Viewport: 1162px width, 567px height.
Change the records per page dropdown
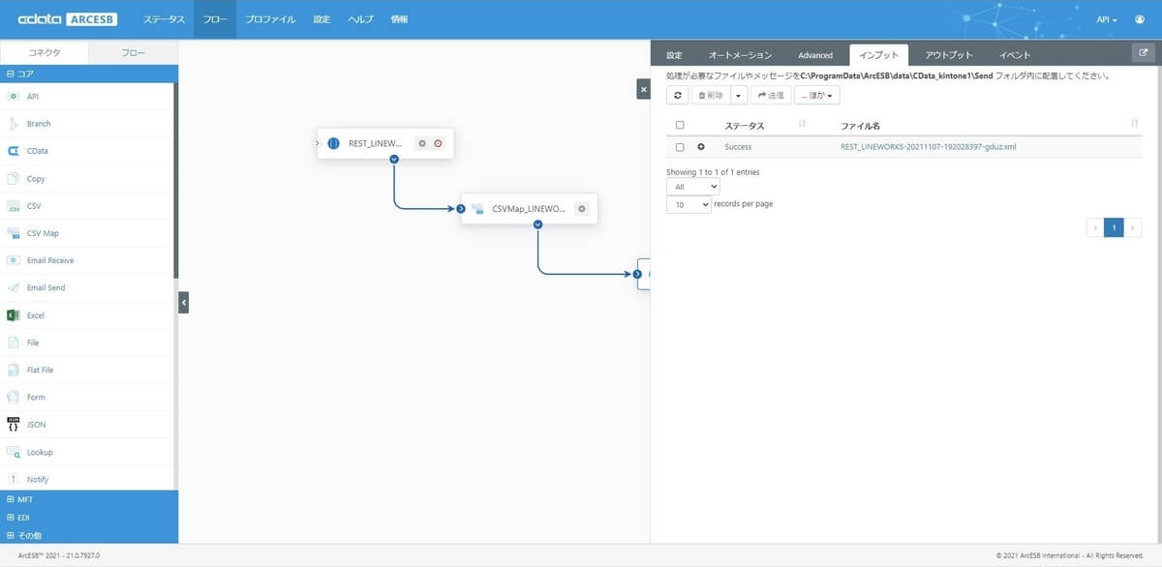pos(688,204)
